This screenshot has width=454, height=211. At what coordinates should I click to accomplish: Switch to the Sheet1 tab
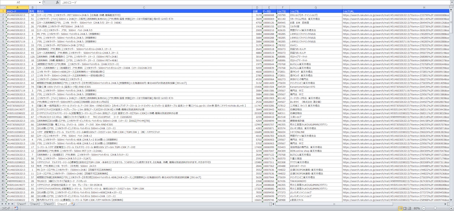click(22, 204)
